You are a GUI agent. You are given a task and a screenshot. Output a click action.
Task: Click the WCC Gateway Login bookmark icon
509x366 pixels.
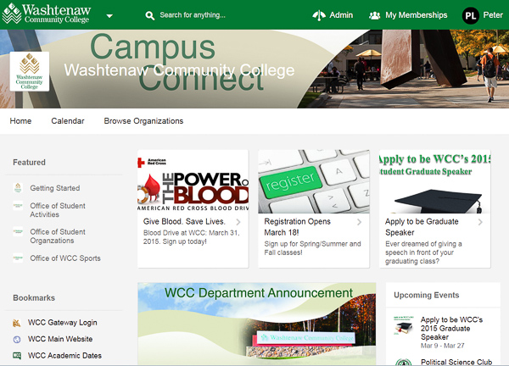(18, 323)
